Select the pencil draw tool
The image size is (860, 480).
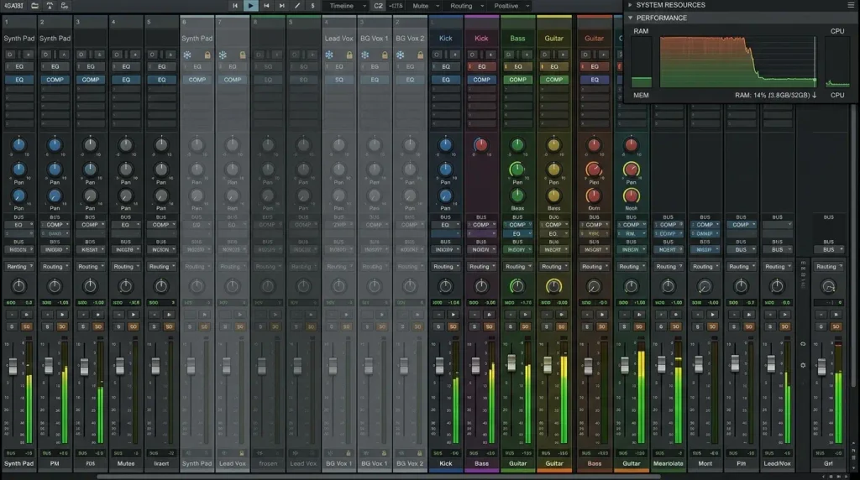[297, 6]
